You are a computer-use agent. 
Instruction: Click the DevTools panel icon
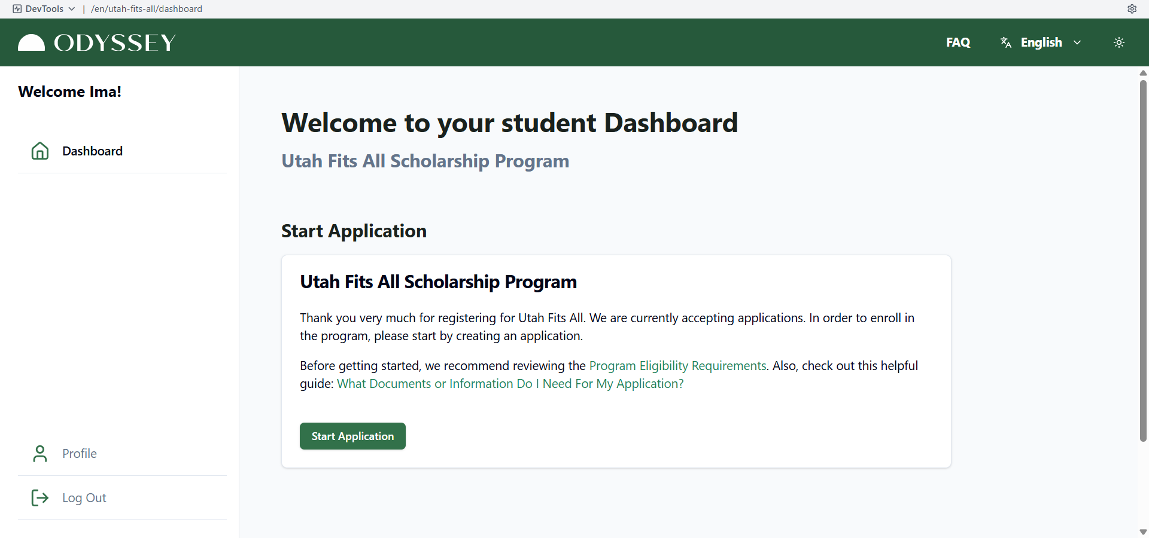[17, 9]
